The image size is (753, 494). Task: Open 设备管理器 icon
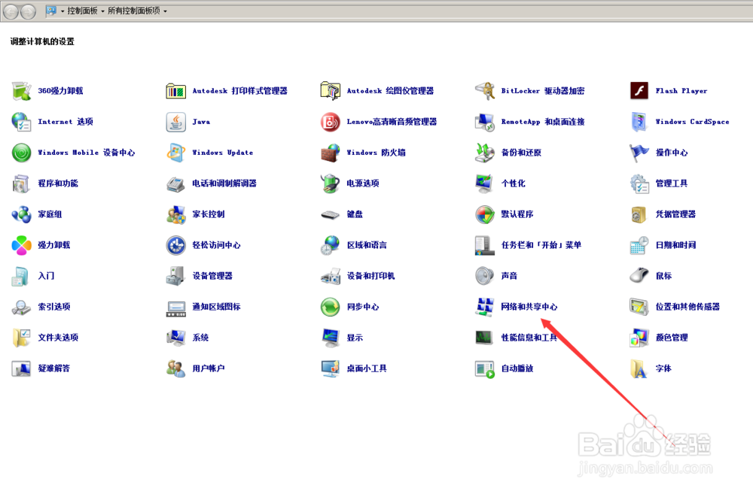175,276
